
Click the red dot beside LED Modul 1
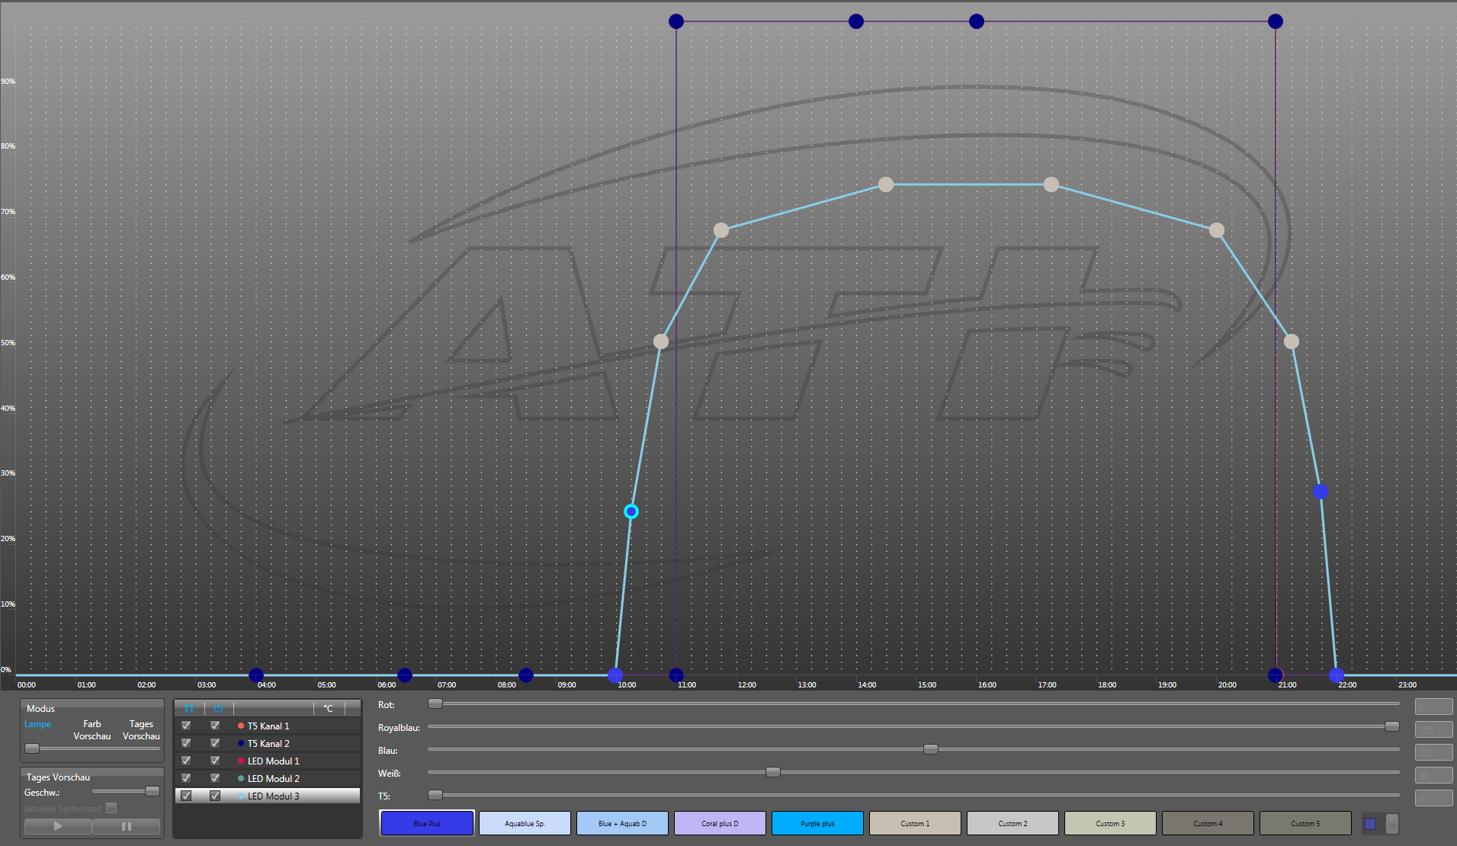(241, 761)
